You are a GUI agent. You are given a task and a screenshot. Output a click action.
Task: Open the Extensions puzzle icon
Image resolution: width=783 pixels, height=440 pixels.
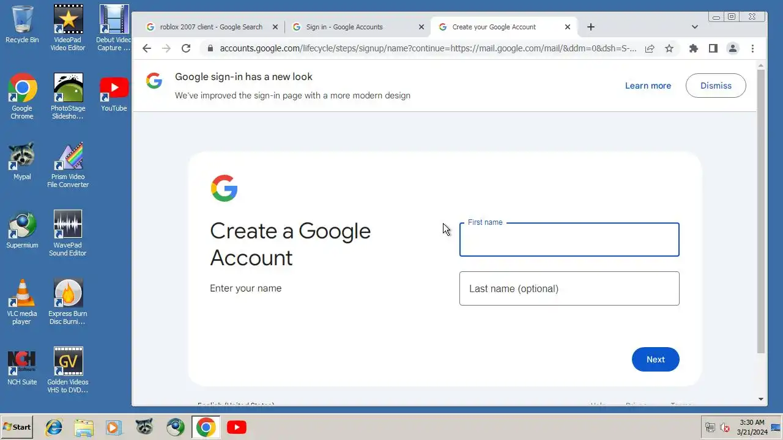coord(693,48)
